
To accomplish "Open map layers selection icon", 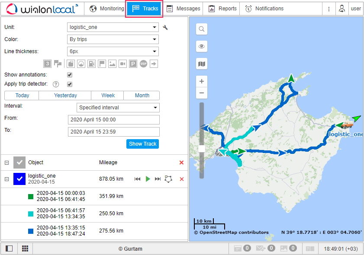I will [202, 64].
